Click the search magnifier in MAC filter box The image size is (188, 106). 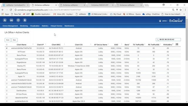pos(158,40)
